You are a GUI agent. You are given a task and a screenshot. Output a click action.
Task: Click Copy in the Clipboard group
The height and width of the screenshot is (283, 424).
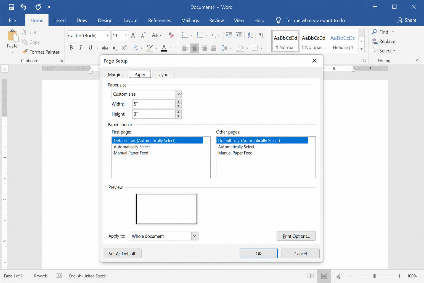point(31,42)
